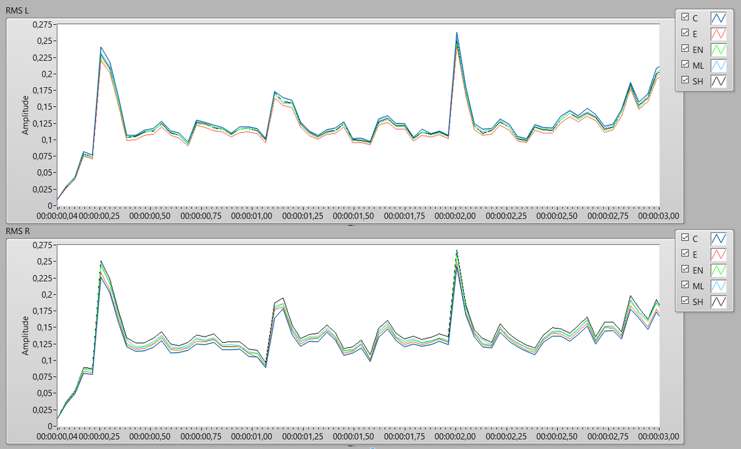Open the EN plot line style icon in RMS R legend

pos(719,270)
